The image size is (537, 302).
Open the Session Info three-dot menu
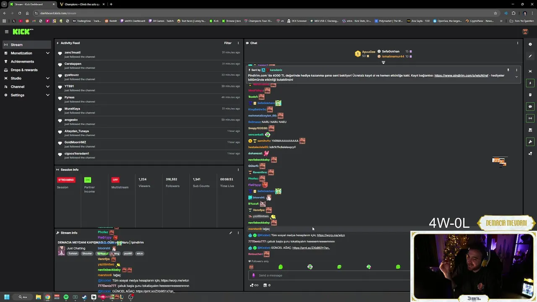(x=238, y=170)
